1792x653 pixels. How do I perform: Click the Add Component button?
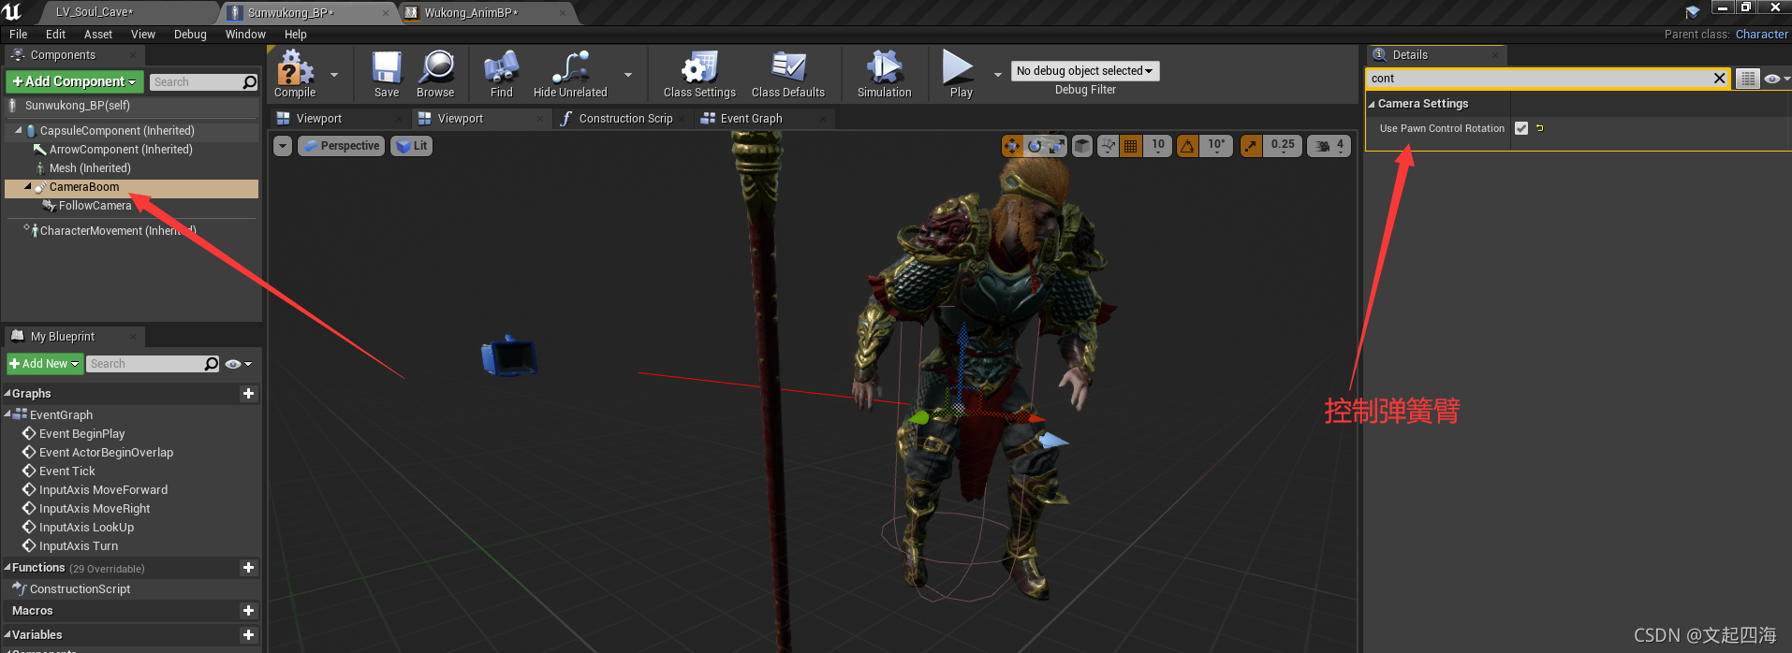pos(75,82)
